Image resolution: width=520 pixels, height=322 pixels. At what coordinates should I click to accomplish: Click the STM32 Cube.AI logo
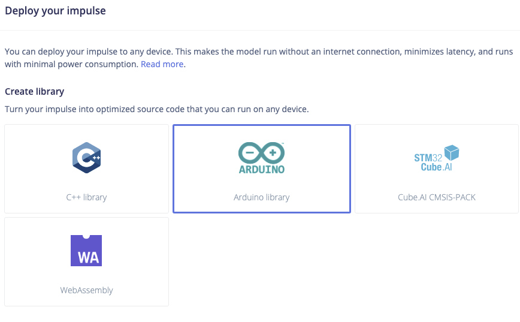pos(436,159)
